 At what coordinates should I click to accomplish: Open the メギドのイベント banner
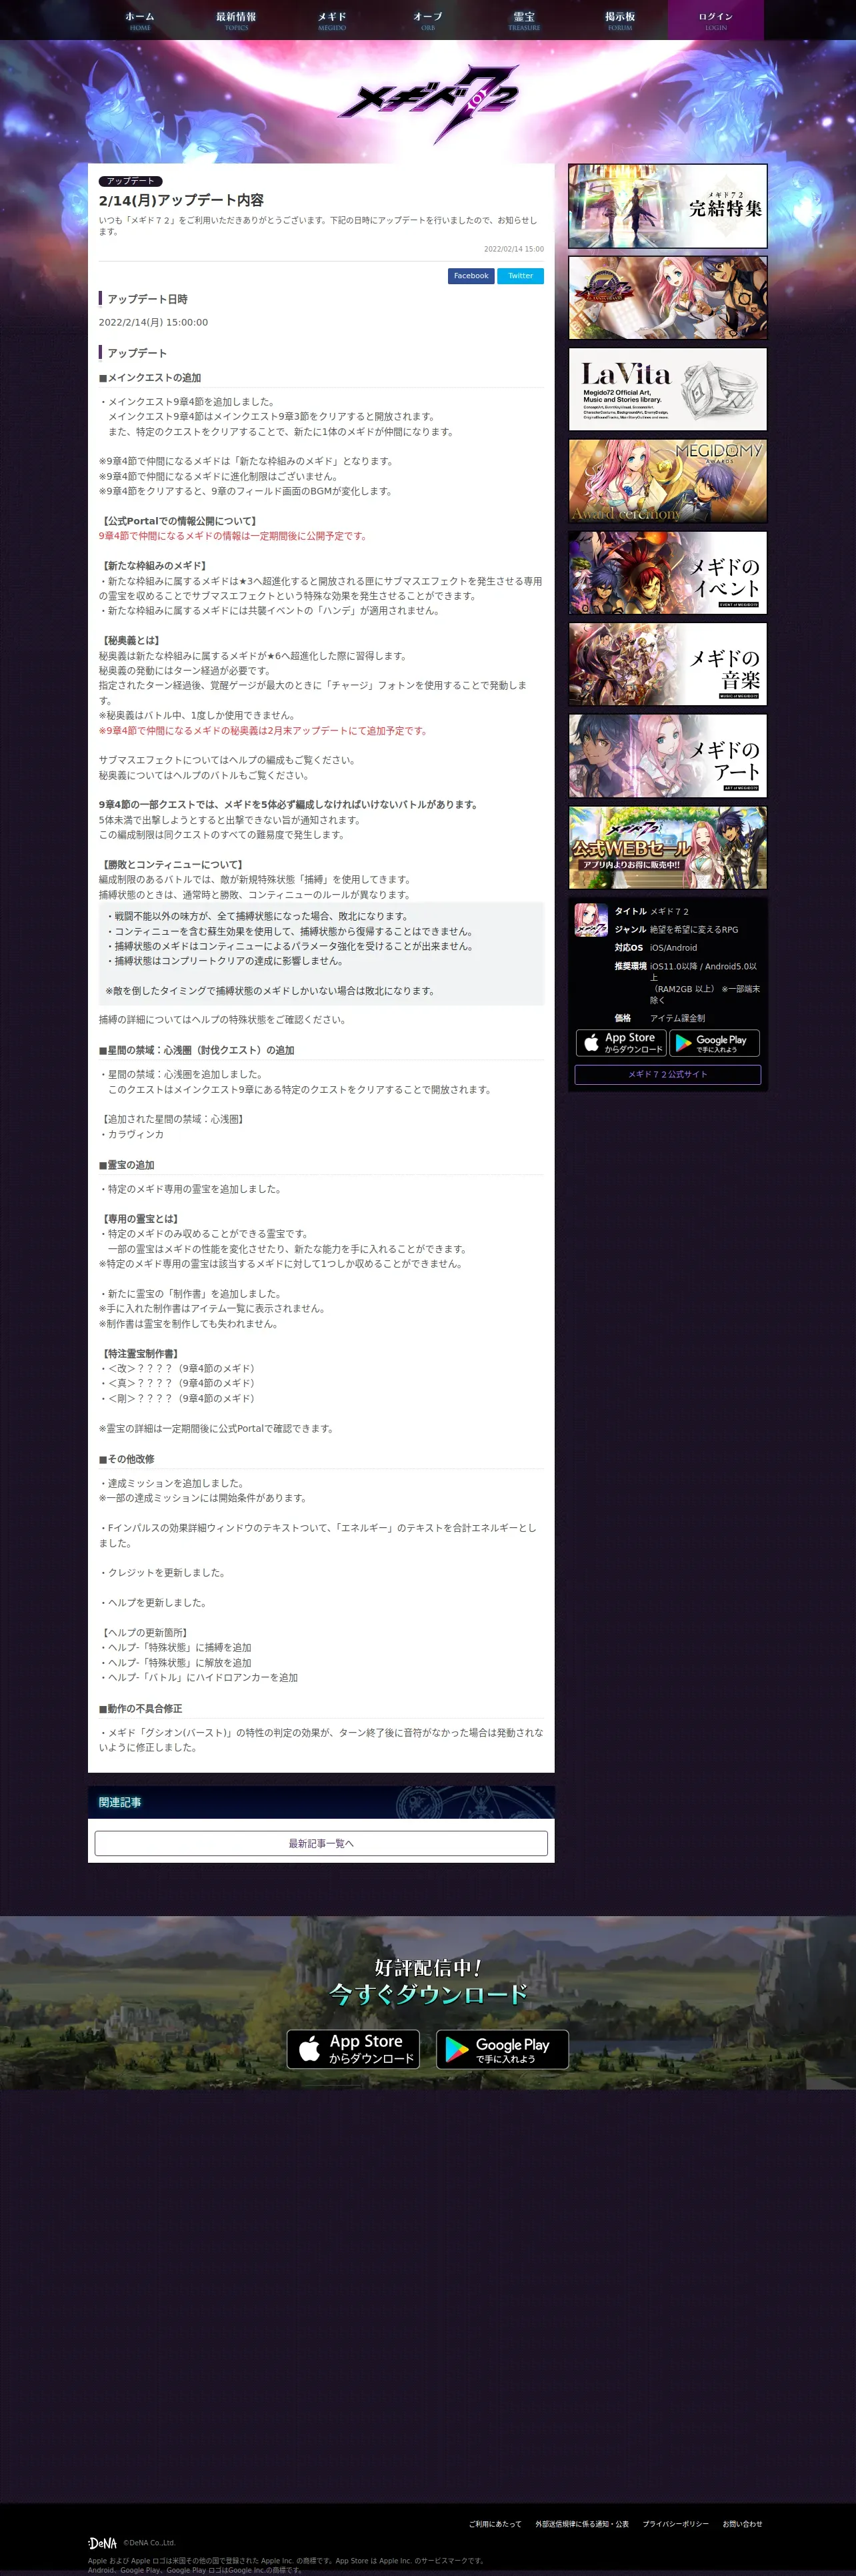[667, 573]
